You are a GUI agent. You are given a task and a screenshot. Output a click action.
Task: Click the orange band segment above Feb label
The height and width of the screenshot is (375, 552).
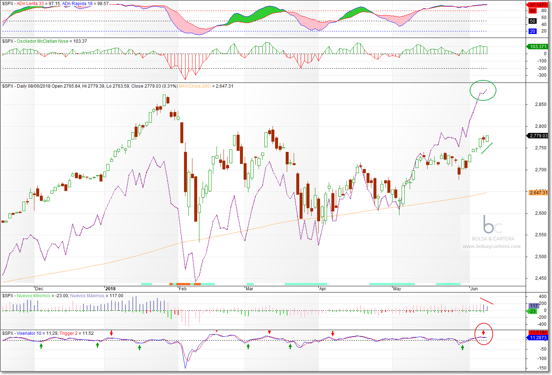coord(183,284)
